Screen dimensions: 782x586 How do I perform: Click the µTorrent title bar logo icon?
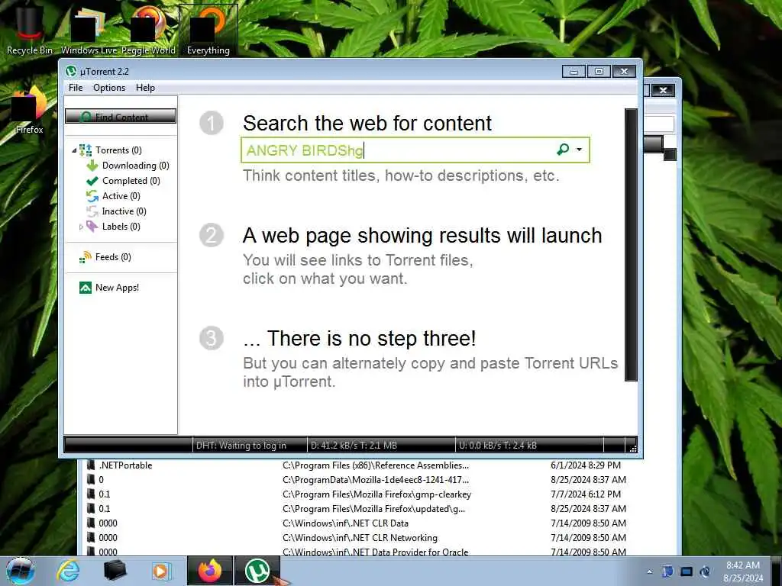[x=71, y=71]
